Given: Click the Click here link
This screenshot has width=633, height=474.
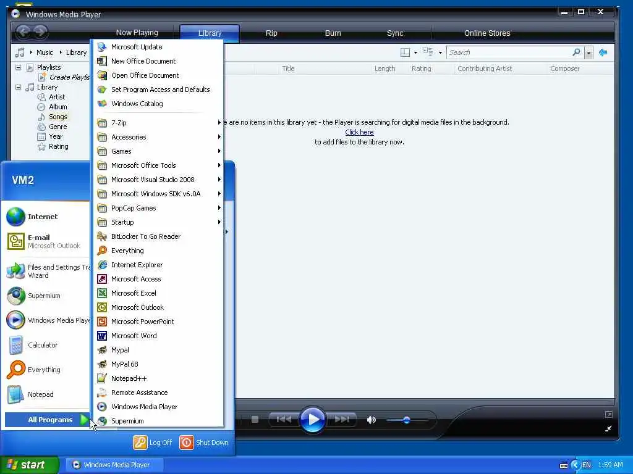Looking at the screenshot, I should tap(359, 132).
